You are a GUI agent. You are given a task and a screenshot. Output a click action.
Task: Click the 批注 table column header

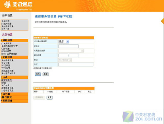(90, 92)
